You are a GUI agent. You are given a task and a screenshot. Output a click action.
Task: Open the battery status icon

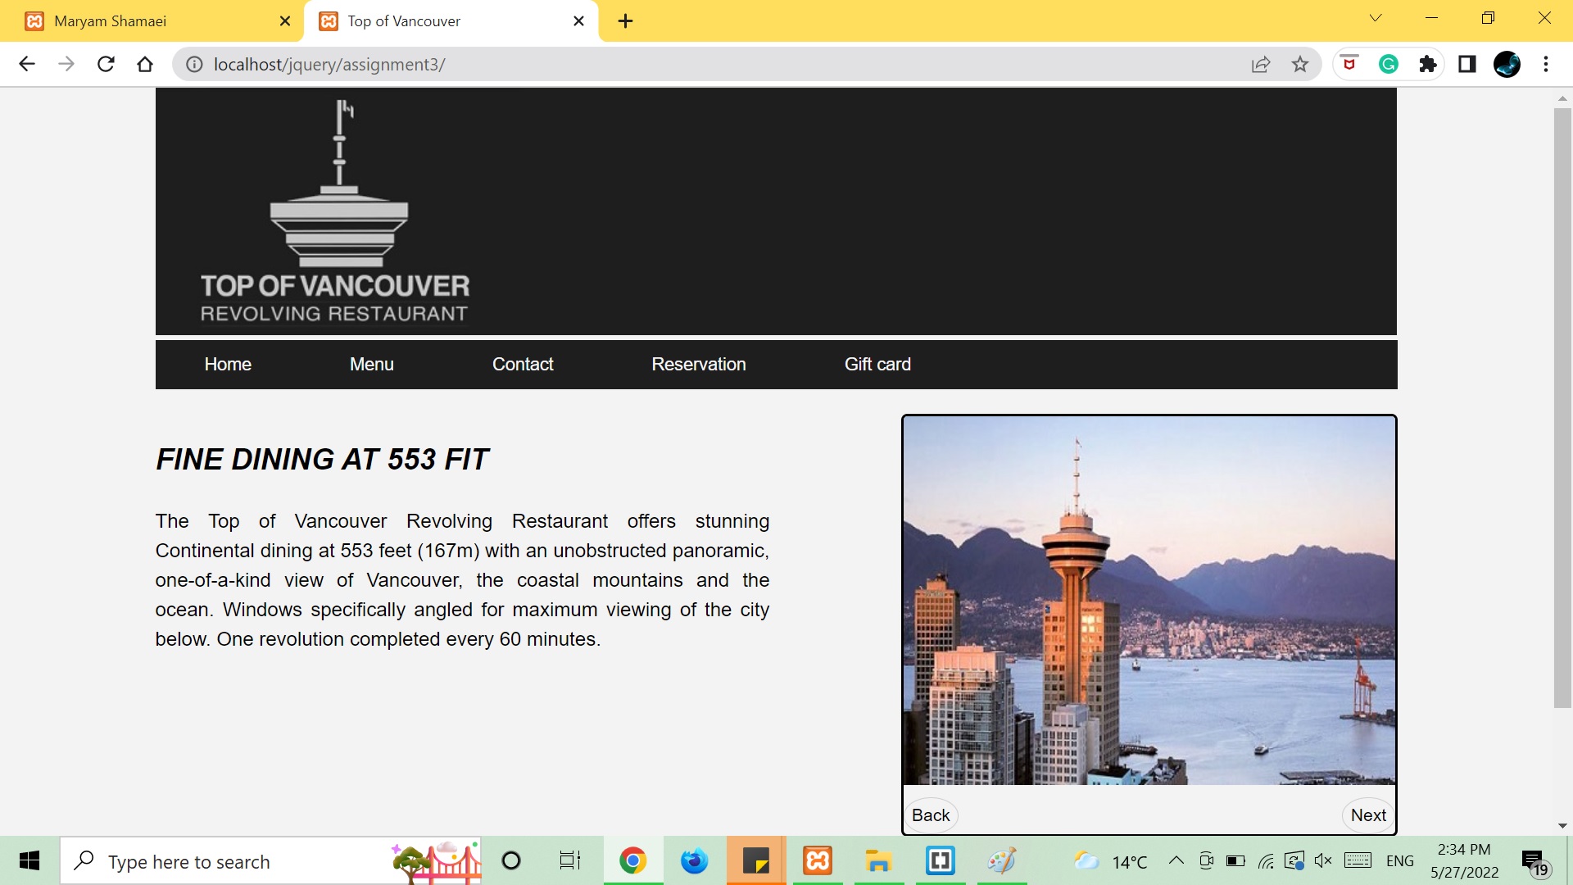click(x=1235, y=861)
